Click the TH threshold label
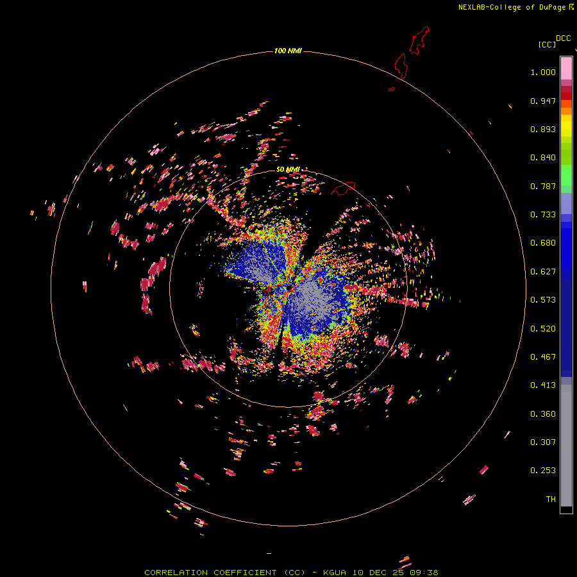The width and height of the screenshot is (577, 577). click(x=551, y=499)
